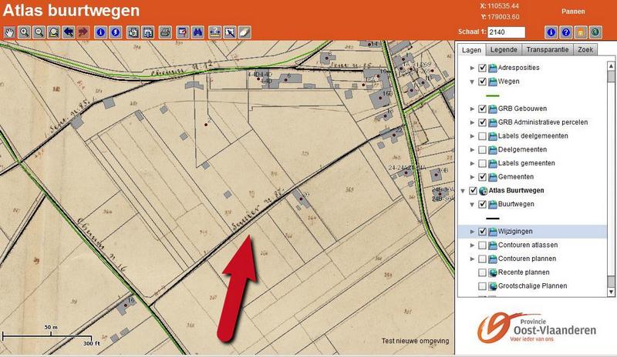Image resolution: width=617 pixels, height=357 pixels.
Task: Enable the Recente plannen layer checkbox
Action: pyautogui.click(x=482, y=272)
